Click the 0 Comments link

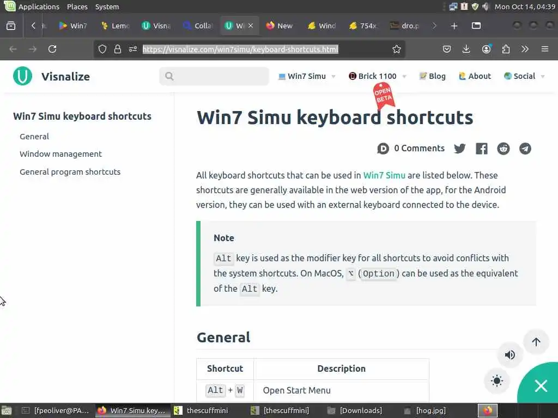419,148
